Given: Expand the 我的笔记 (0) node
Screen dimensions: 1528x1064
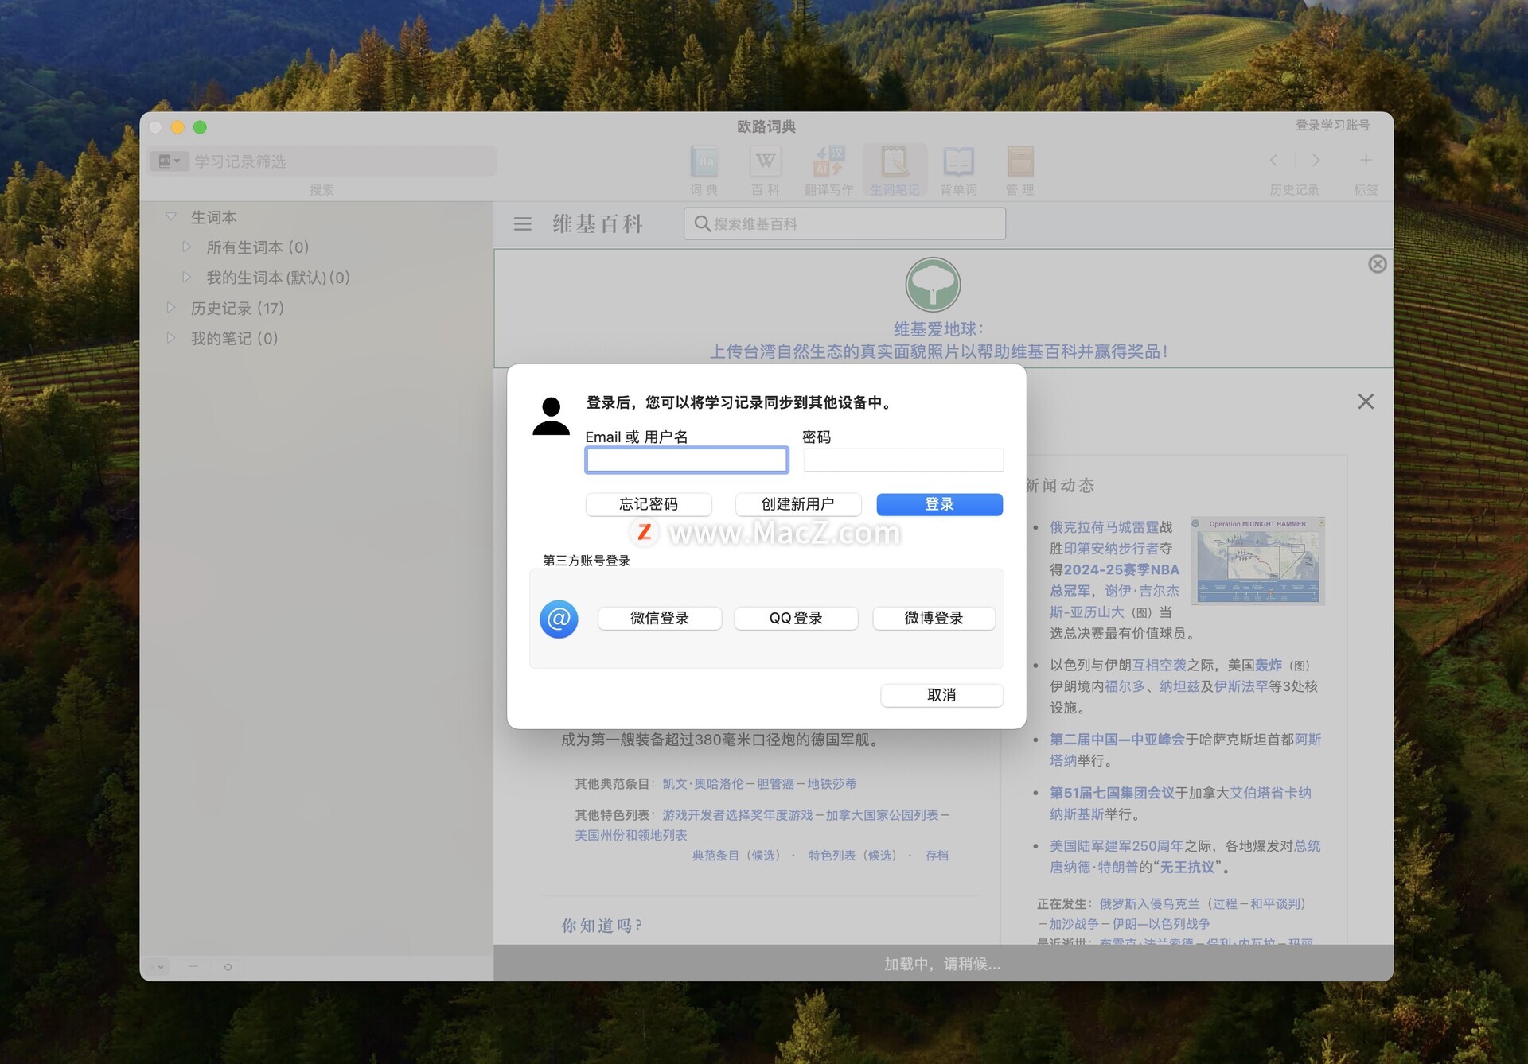Looking at the screenshot, I should [170, 338].
